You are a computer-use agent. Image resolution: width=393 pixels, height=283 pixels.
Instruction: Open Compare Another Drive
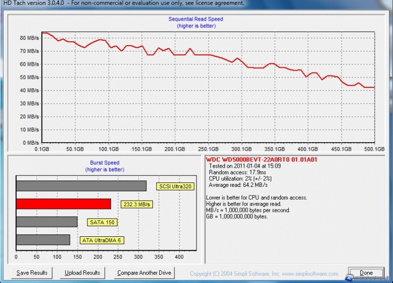tap(143, 273)
